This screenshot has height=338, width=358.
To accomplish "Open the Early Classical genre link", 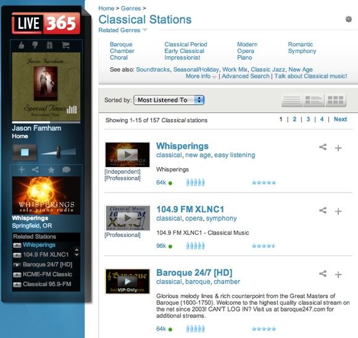I will pos(185,51).
